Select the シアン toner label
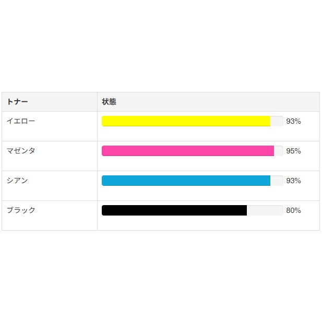Image resolution: width=322 pixels, height=322 pixels. [x=17, y=181]
